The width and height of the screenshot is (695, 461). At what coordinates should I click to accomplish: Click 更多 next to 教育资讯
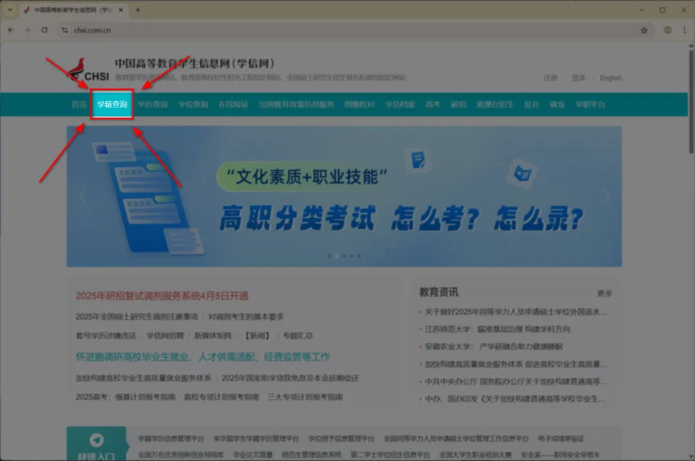pos(604,293)
